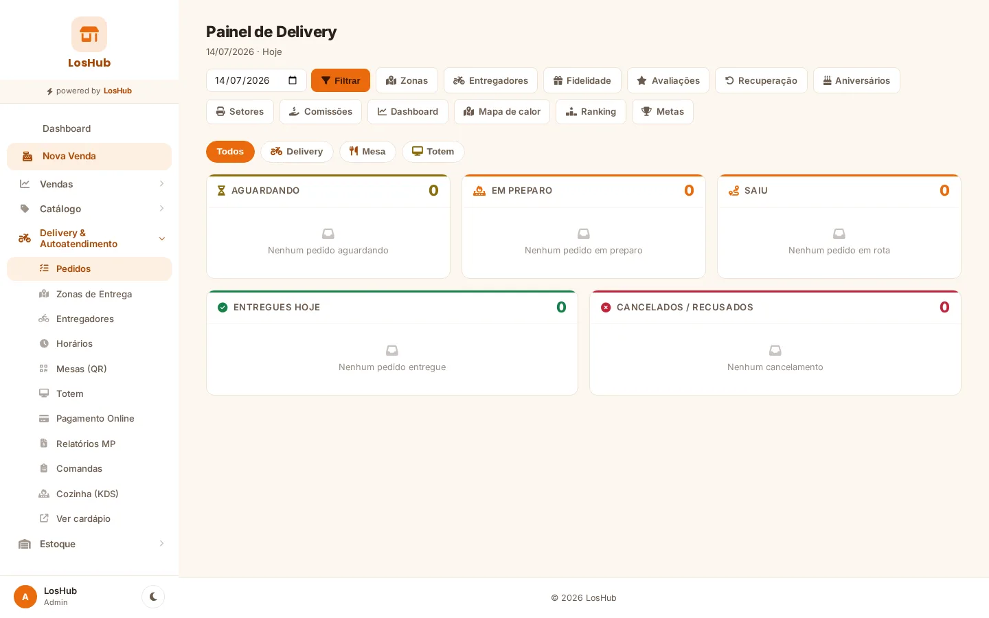This screenshot has height=618, width=989.
Task: Click 'Nenhum pedido entregue' text
Action: coord(392,367)
